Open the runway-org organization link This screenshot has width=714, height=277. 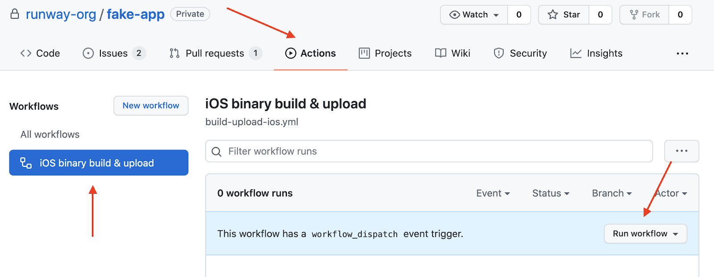coord(61,14)
